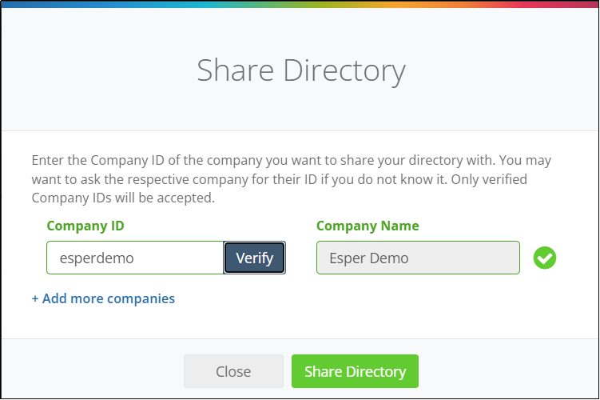Click the rainbow gradient bar atop the dialog
Image resolution: width=600 pixels, height=400 pixels.
point(300,4)
